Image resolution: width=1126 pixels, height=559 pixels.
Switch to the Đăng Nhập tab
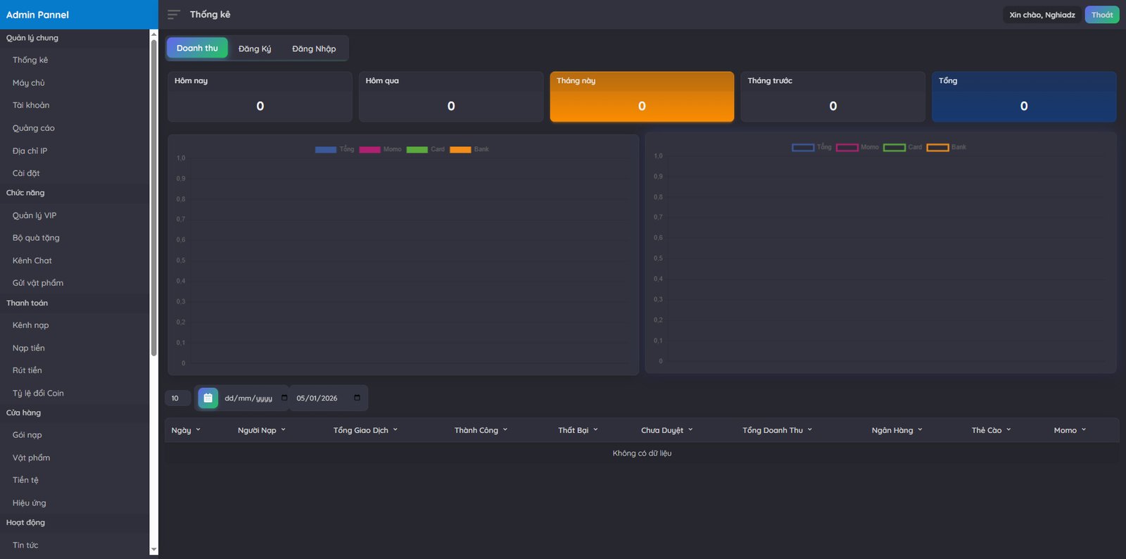tap(314, 49)
